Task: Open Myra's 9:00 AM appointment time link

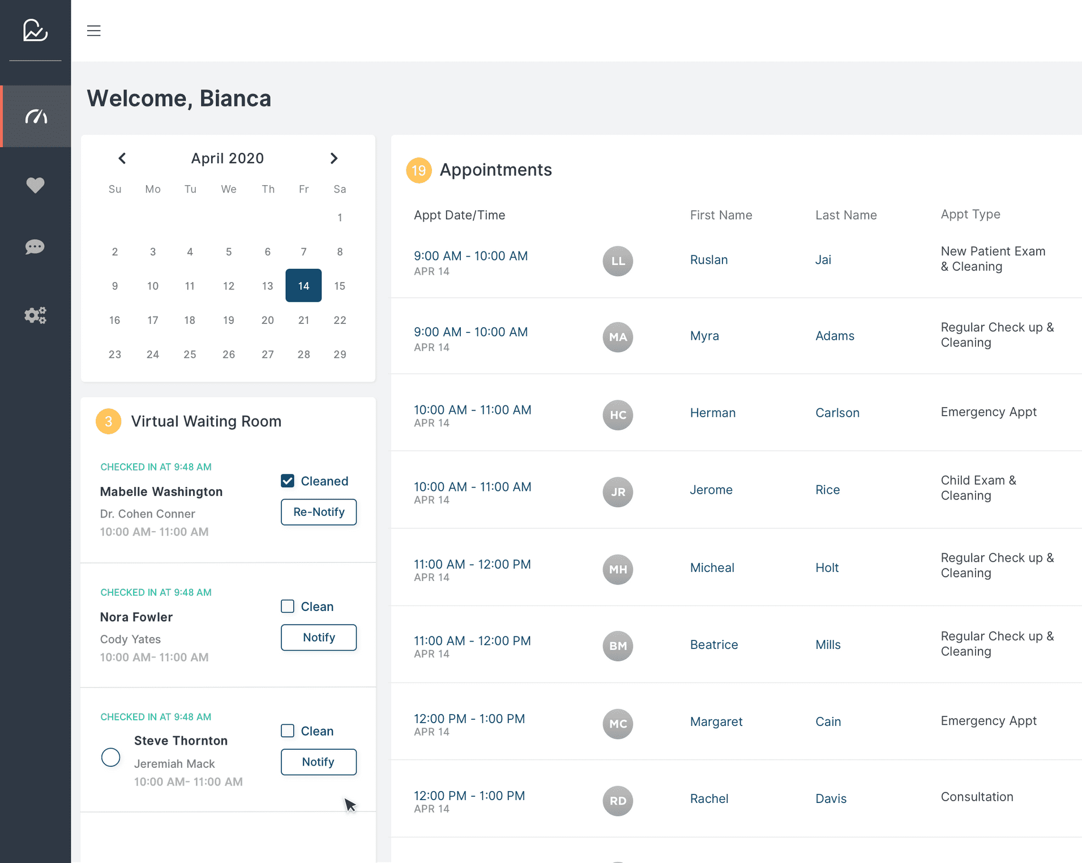Action: [x=471, y=332]
